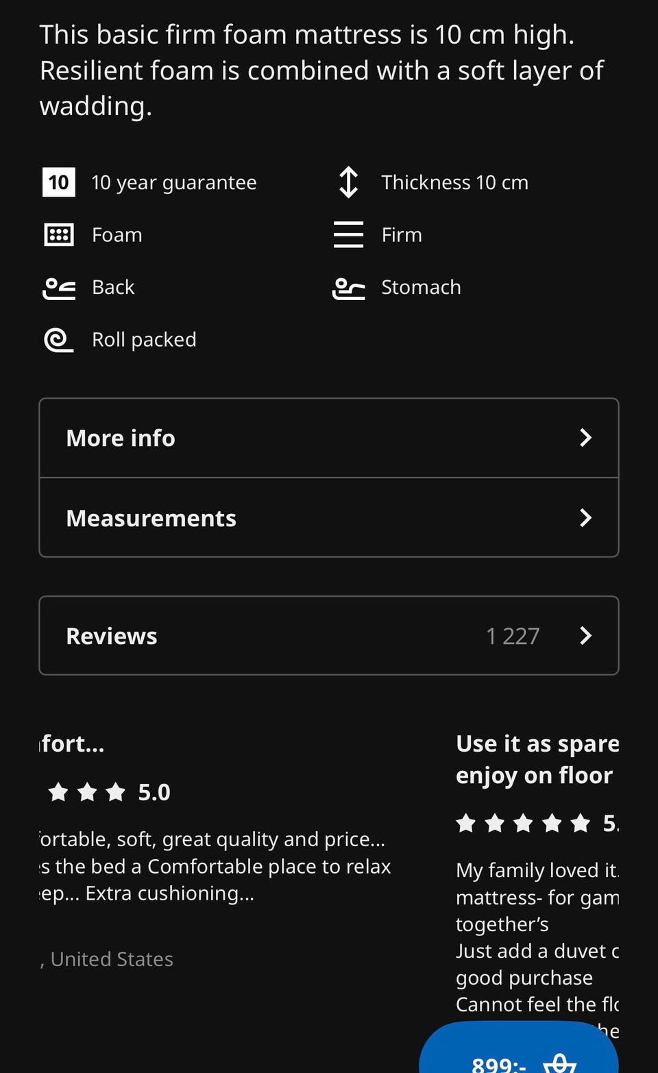The image size is (658, 1073).
Task: Click the Back sleeper position icon
Action: coord(59,288)
